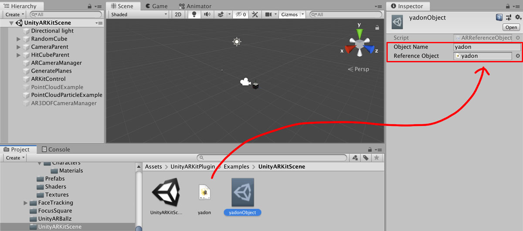Open Project panel options menu

coord(378,149)
